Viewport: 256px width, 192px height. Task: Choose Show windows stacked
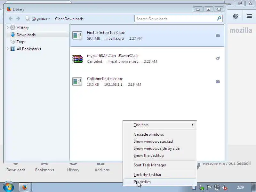pyautogui.click(x=160, y=141)
